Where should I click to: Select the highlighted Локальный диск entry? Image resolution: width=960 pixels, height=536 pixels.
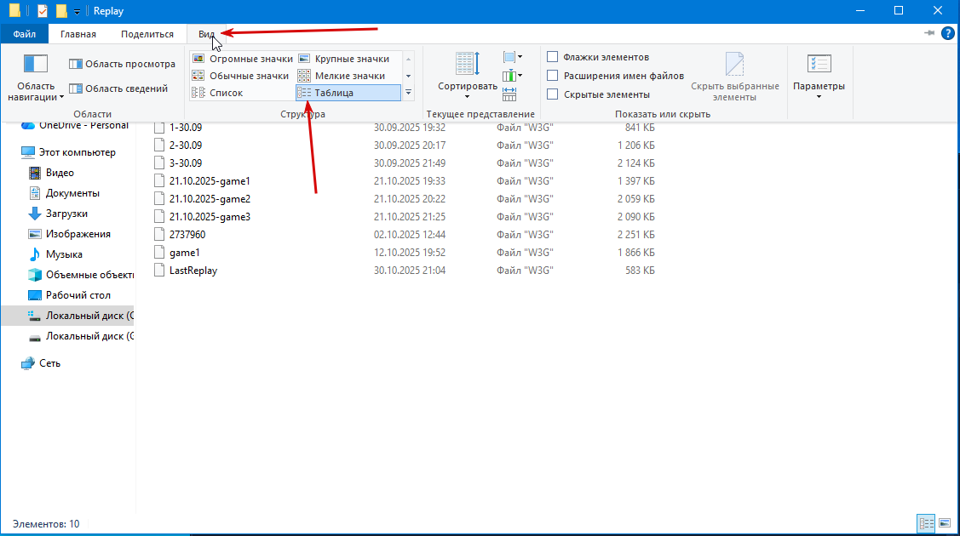[67, 316]
